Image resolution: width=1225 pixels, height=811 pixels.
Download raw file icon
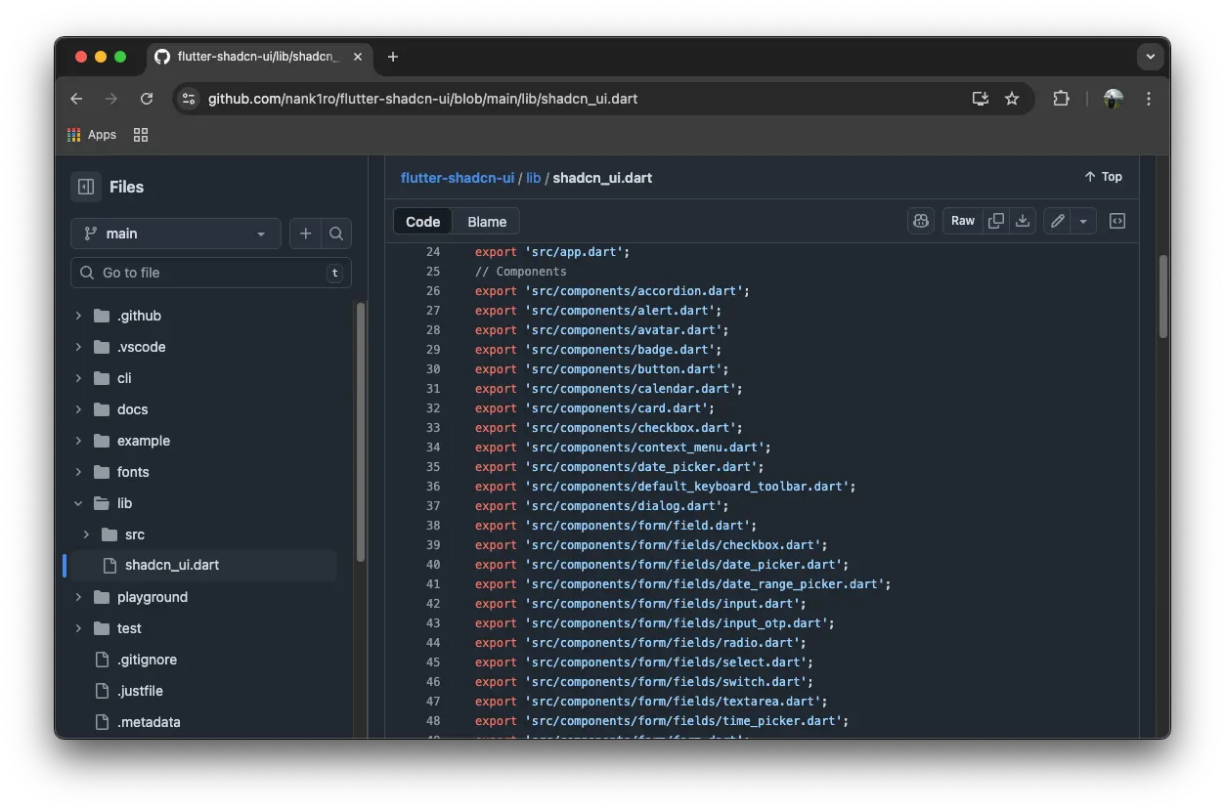click(1023, 221)
